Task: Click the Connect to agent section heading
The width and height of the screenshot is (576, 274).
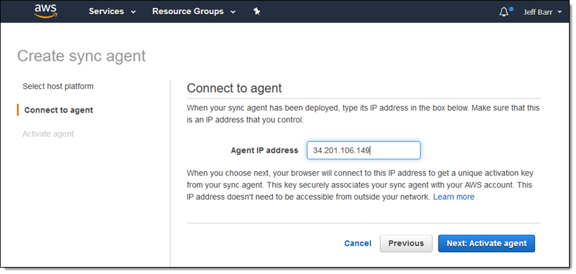Action: point(234,88)
